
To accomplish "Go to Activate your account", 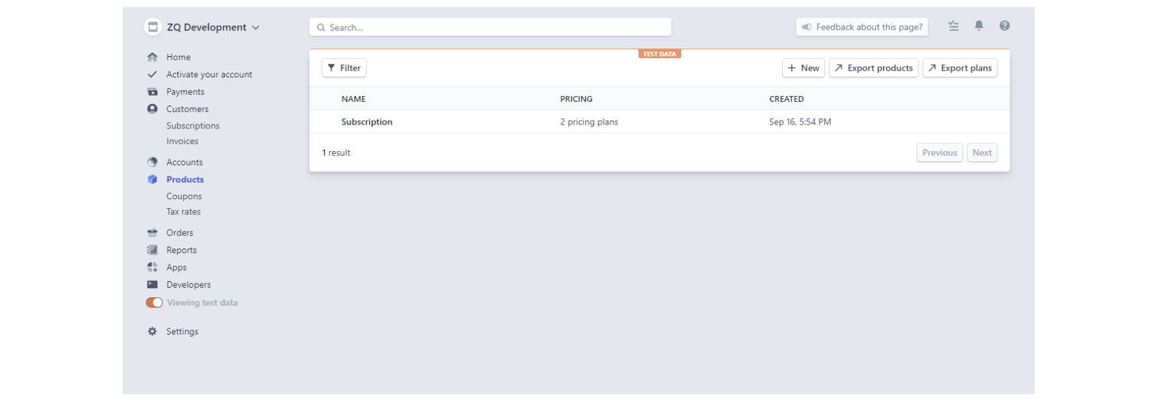I will tap(209, 75).
